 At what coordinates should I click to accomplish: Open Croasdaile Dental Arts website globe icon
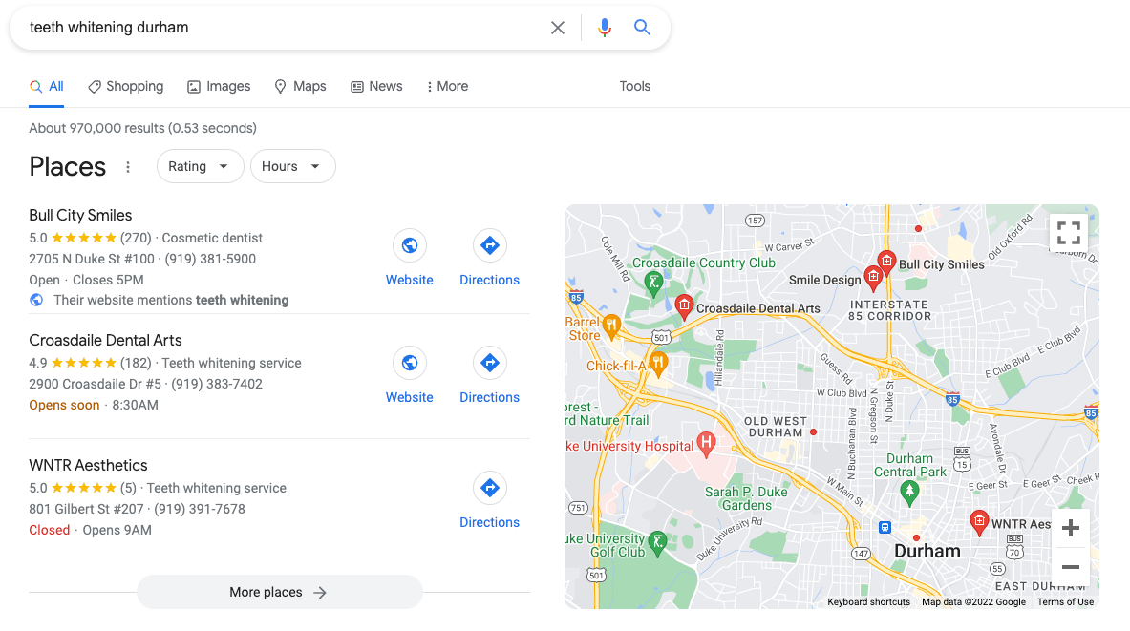point(410,363)
